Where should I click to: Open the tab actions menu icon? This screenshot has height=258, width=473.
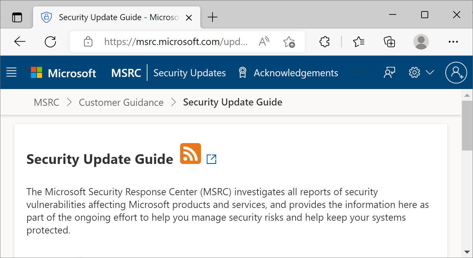(x=17, y=17)
